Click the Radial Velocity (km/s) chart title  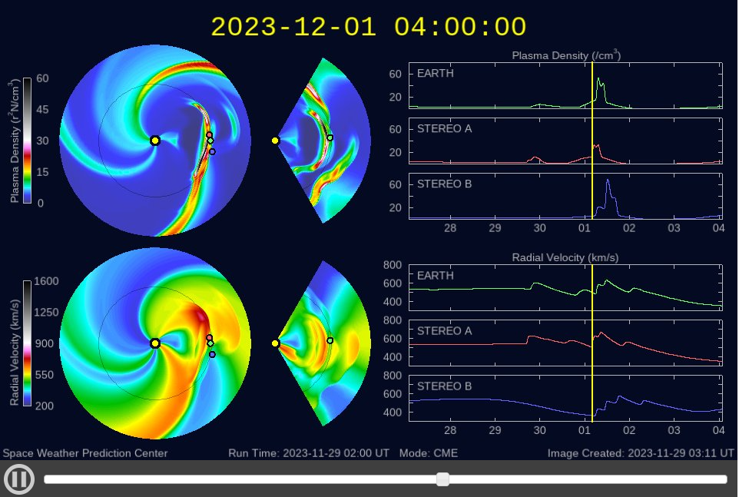[x=565, y=257]
